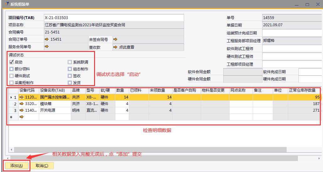The width and height of the screenshot is (323, 172).
Task: Open link arrow for 模块箱 device code
Action: tap(22, 104)
